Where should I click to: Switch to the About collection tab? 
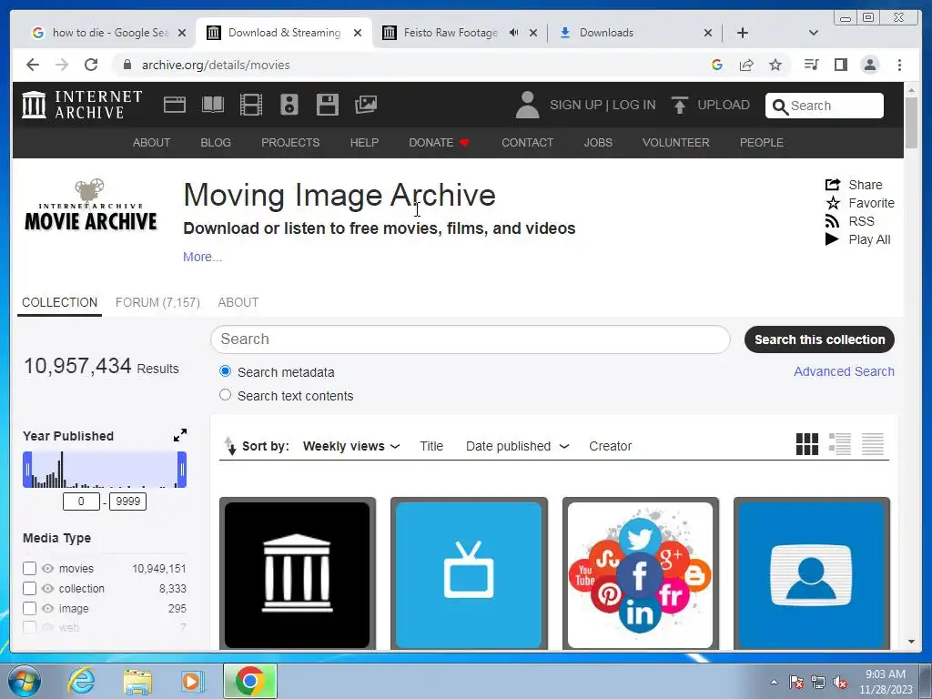(x=238, y=302)
